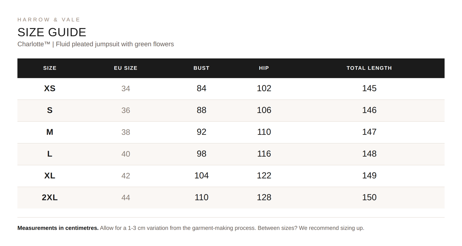Click EU size 34 cell
Viewport: 462px width, 246px height.
click(x=126, y=88)
